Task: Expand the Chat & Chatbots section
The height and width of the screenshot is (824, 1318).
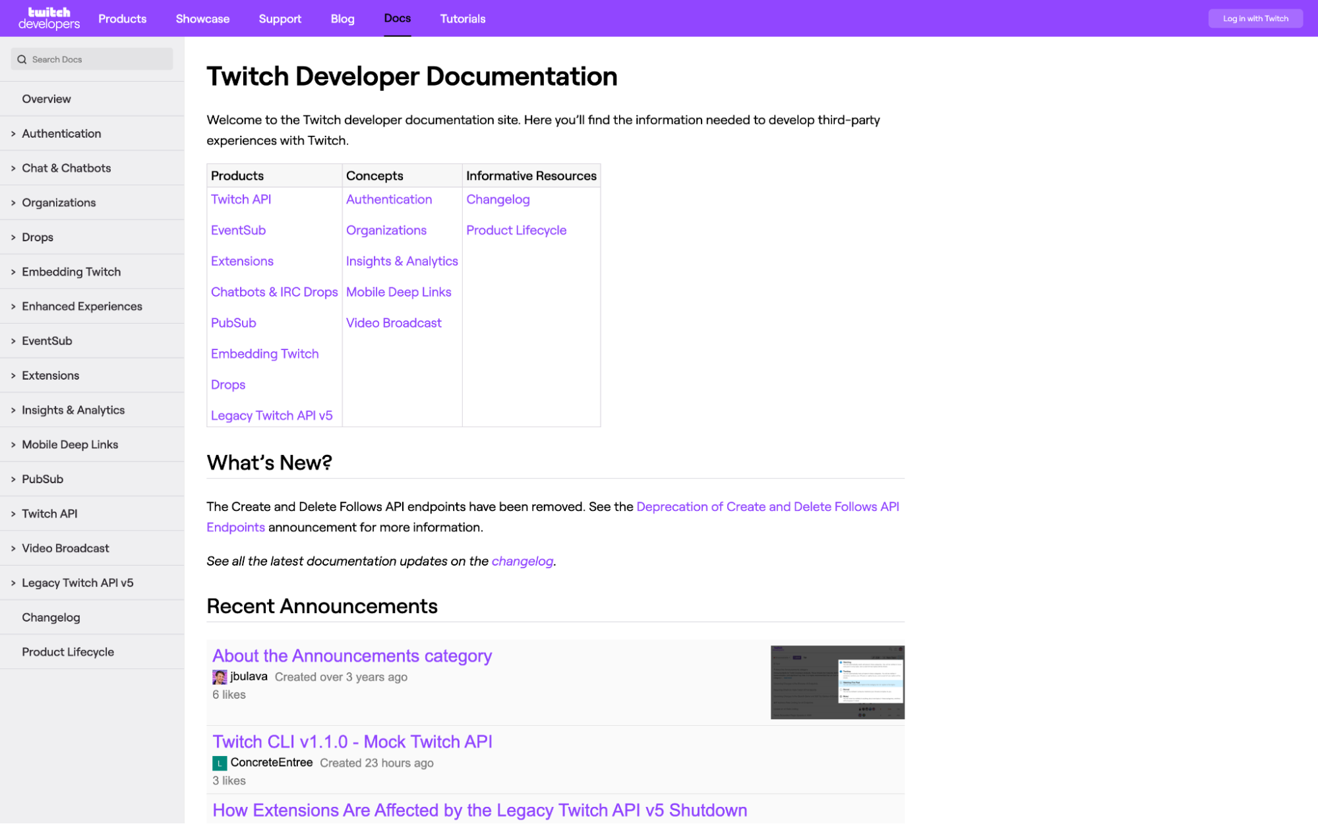Action: (x=66, y=167)
